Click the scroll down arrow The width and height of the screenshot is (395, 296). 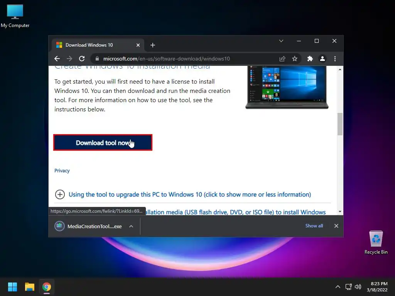pos(340,212)
